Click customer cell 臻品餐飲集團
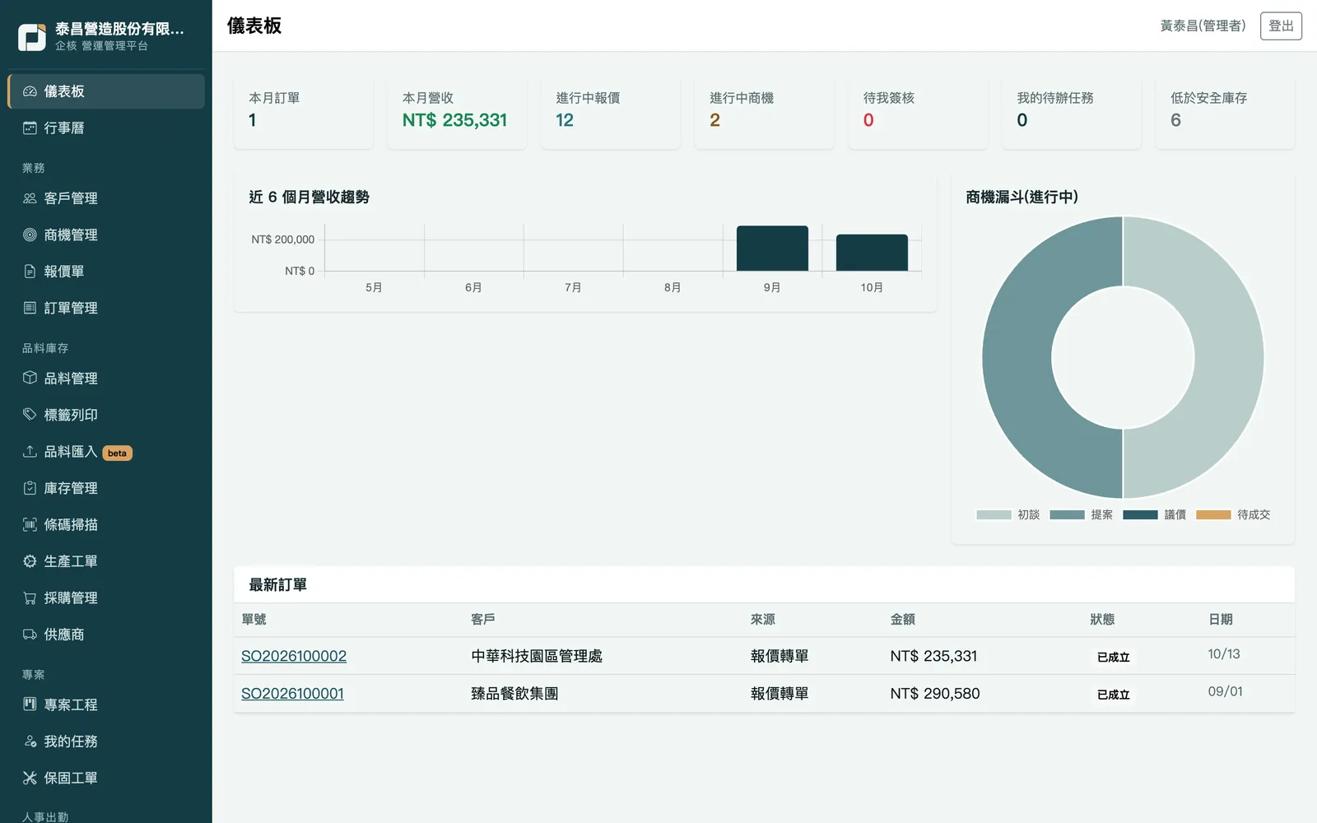Screen dimensions: 1317x823 514,694
